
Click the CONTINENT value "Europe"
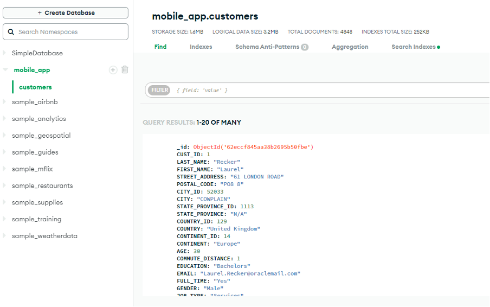pos(227,244)
